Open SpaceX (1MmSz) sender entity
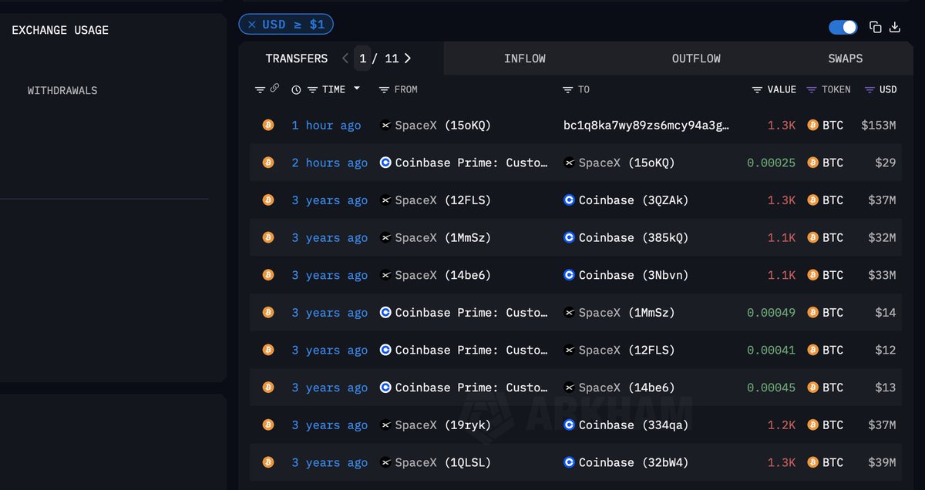This screenshot has height=490, width=925. 443,237
